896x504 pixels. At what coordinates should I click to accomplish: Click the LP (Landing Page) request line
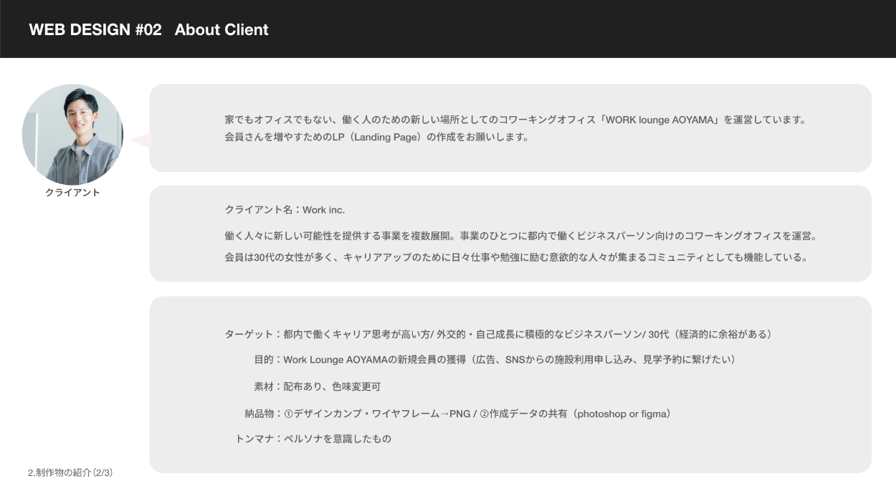pyautogui.click(x=376, y=137)
